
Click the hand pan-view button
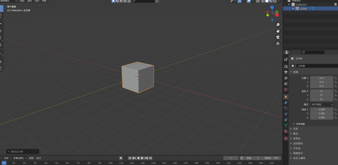[278, 31]
